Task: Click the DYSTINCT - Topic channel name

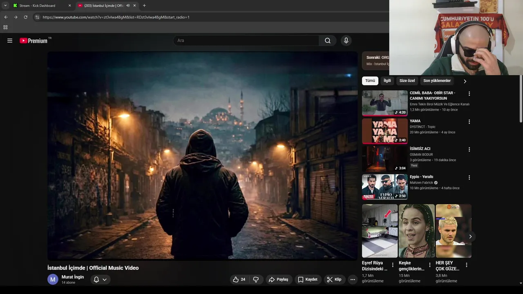Action: (x=422, y=127)
